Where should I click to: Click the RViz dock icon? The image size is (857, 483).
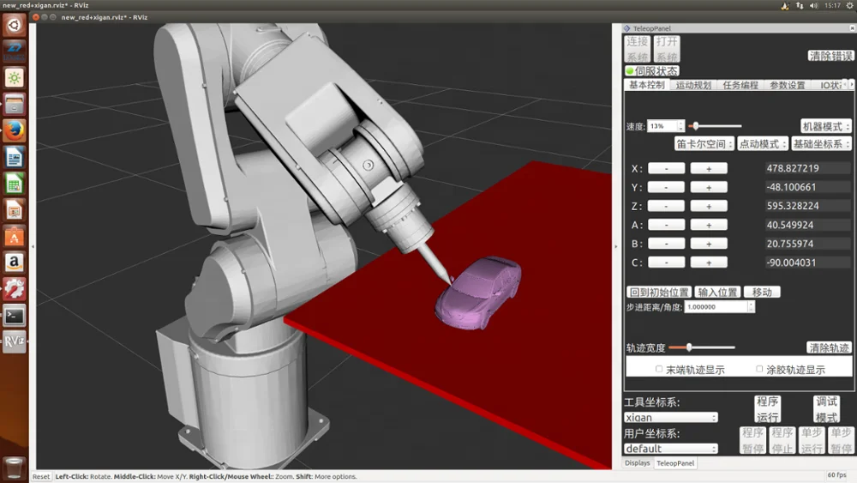tap(15, 341)
